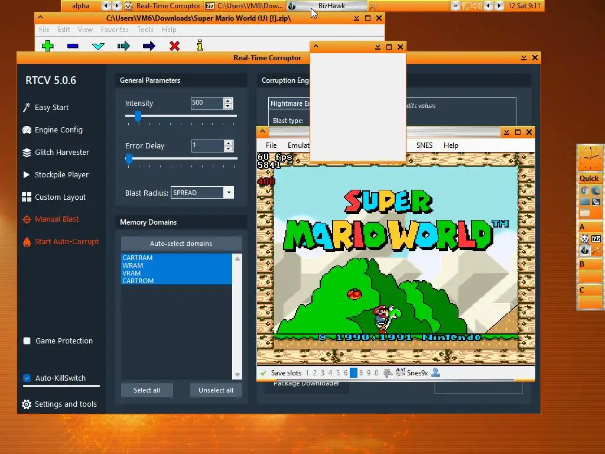Select CARTROM in Memory Domains list

pyautogui.click(x=176, y=281)
